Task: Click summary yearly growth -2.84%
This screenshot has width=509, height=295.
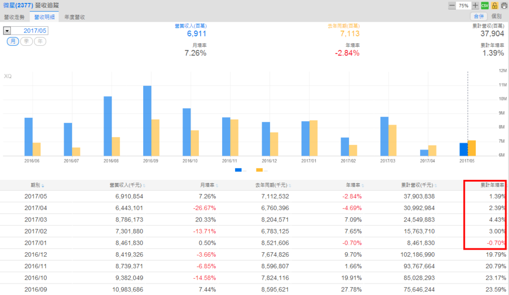Action: (347, 53)
